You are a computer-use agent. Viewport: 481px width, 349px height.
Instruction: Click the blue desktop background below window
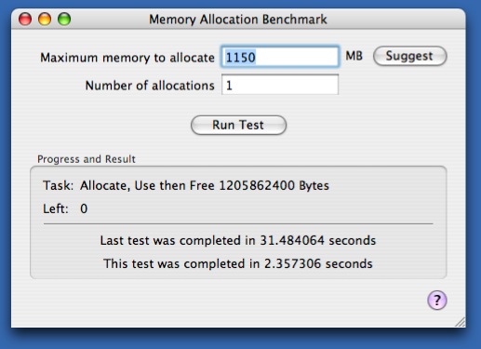(x=238, y=340)
